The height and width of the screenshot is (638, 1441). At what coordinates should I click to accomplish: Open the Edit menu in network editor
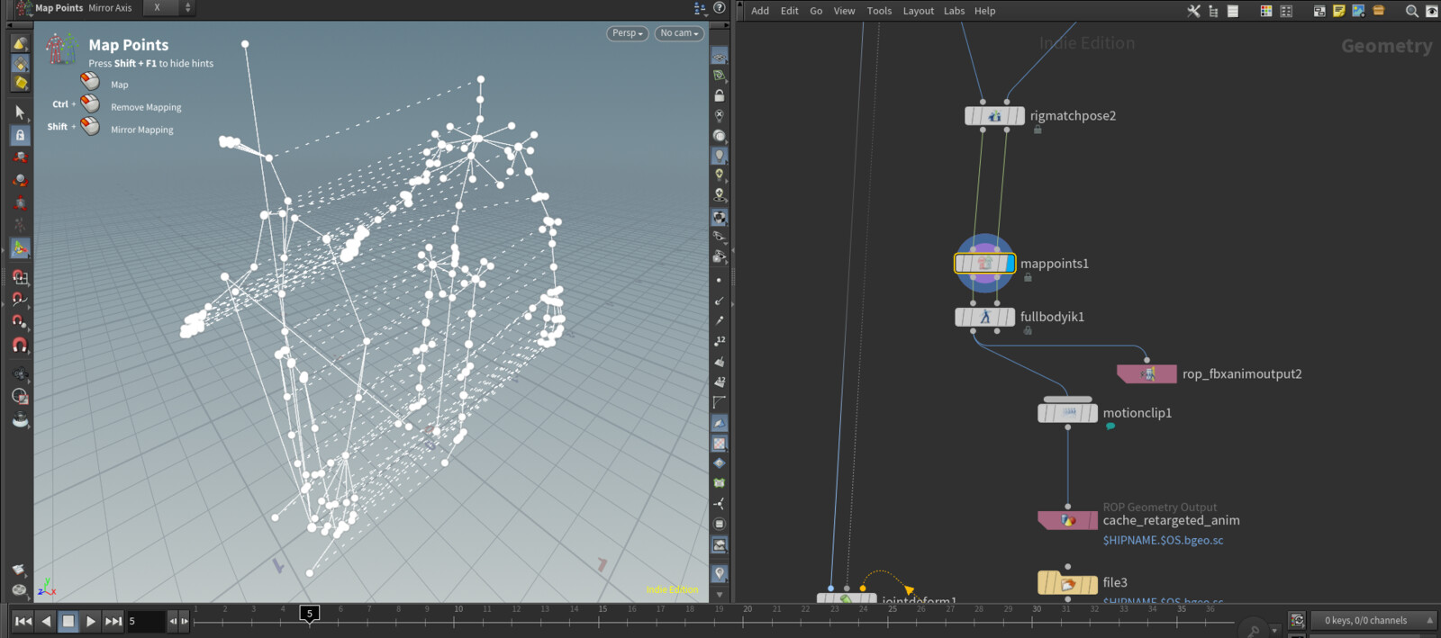[x=790, y=11]
